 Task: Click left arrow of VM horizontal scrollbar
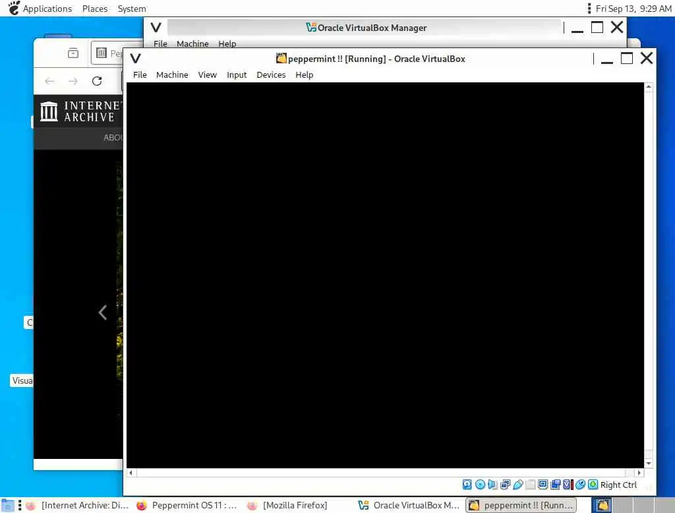click(131, 473)
